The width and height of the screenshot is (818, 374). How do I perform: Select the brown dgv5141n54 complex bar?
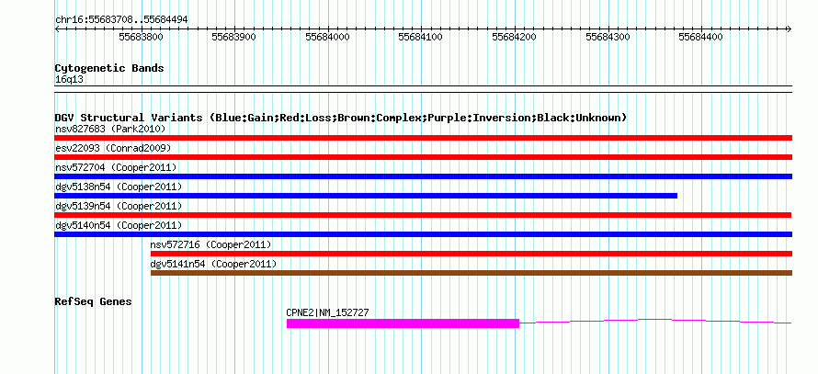click(471, 273)
